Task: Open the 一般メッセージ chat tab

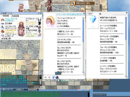Action: (7, 89)
